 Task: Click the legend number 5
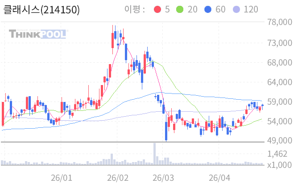167,9
